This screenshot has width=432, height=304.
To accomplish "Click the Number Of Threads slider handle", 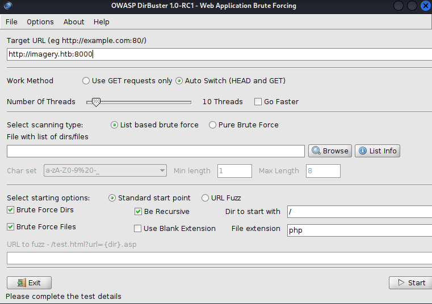I will [97, 102].
